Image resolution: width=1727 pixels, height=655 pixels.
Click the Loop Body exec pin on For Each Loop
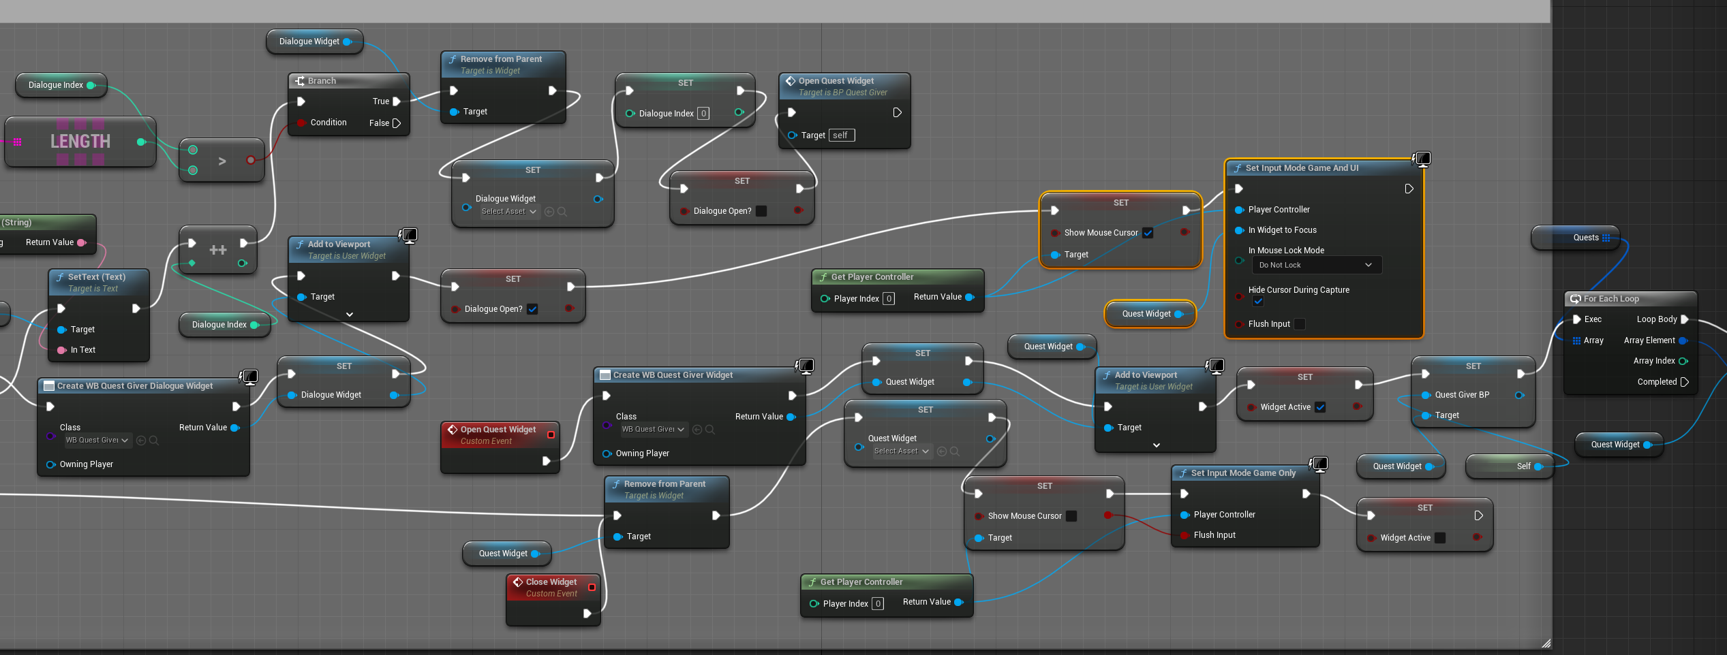[x=1685, y=319]
